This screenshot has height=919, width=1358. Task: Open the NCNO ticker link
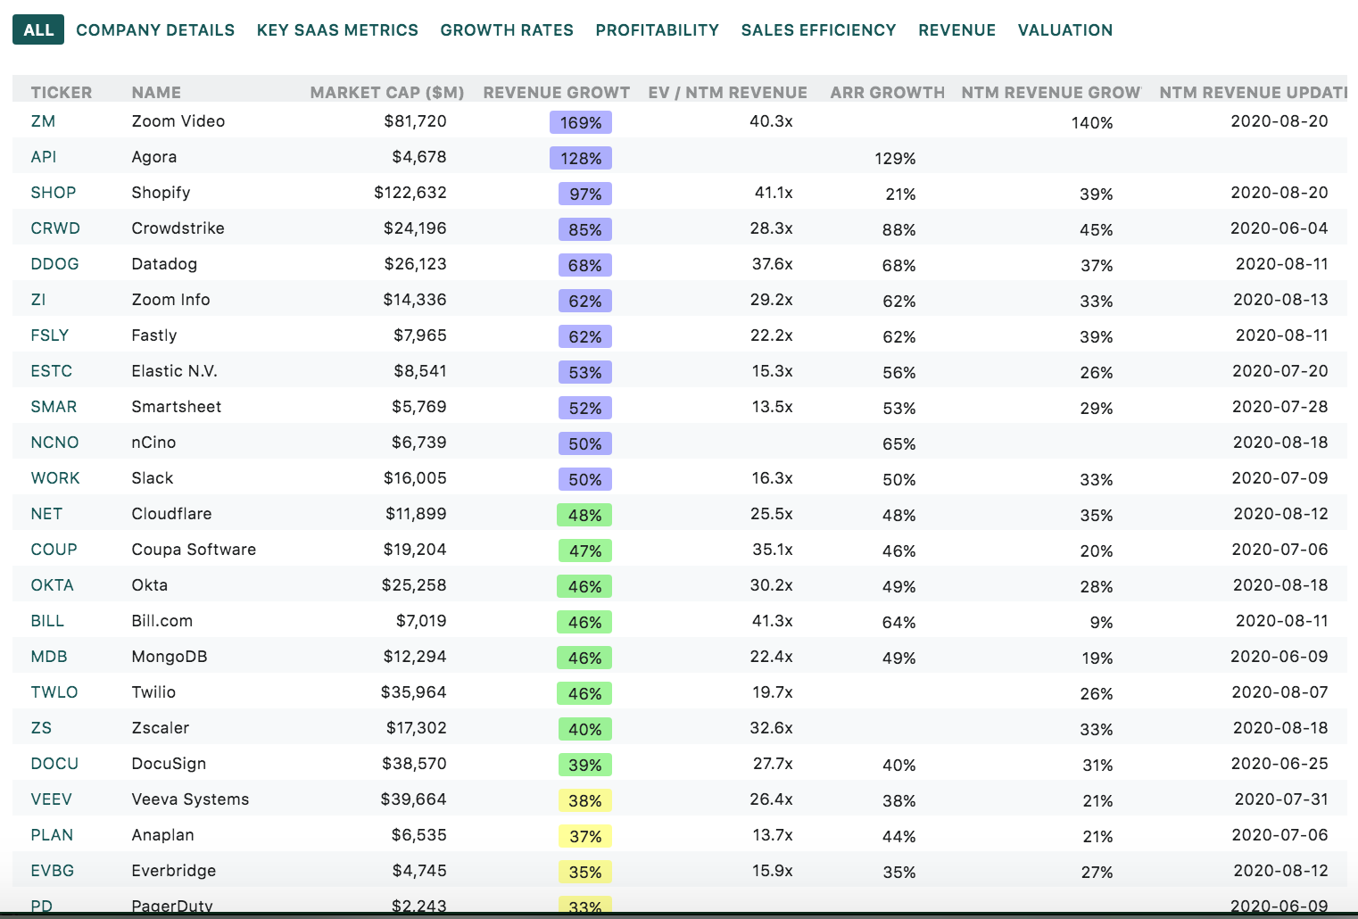point(54,443)
